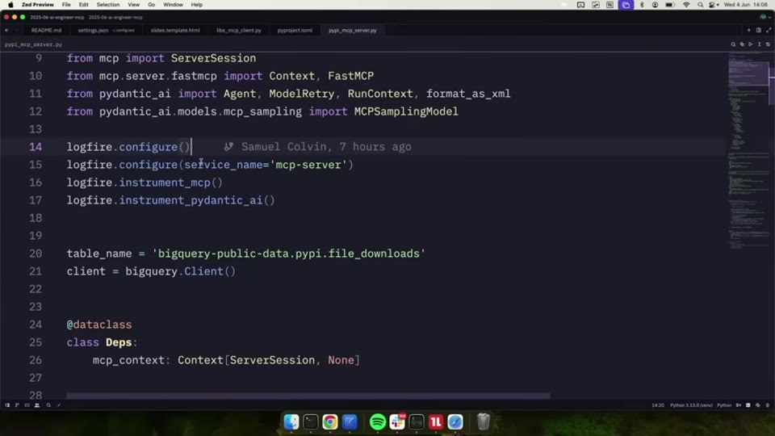Click the code minimap on the right
The width and height of the screenshot is (775, 436).
tap(748, 149)
